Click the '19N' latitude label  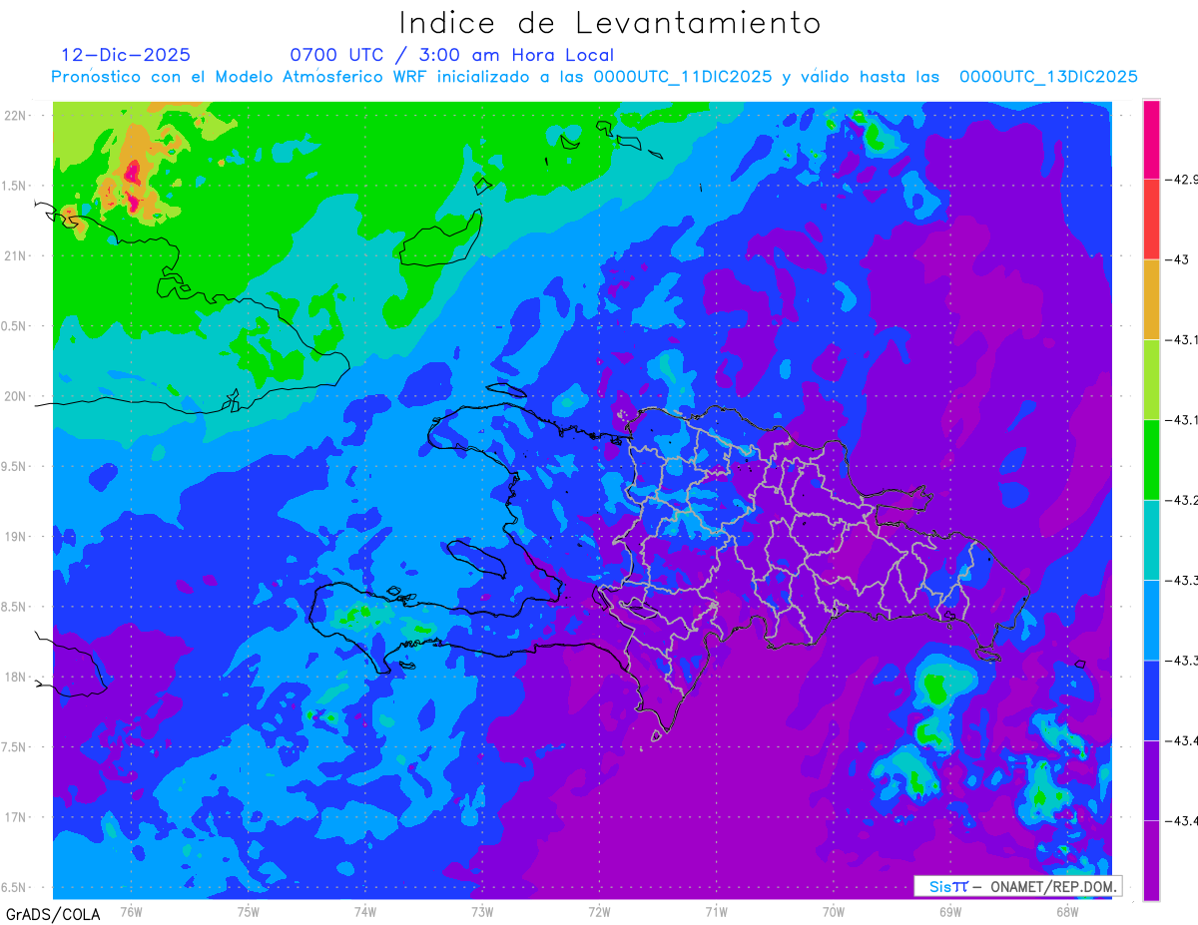[x=15, y=536]
